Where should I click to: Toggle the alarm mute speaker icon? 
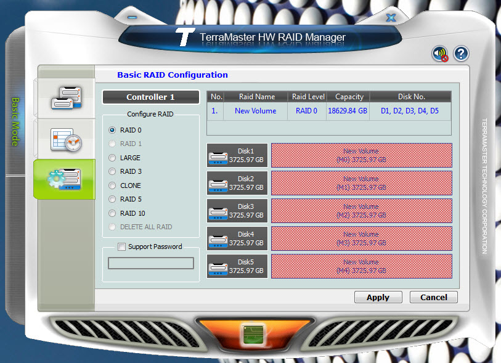pos(440,54)
